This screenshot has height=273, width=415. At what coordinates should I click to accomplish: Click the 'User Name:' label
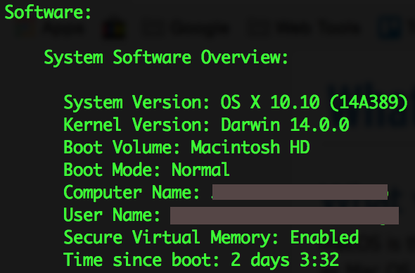pos(112,215)
